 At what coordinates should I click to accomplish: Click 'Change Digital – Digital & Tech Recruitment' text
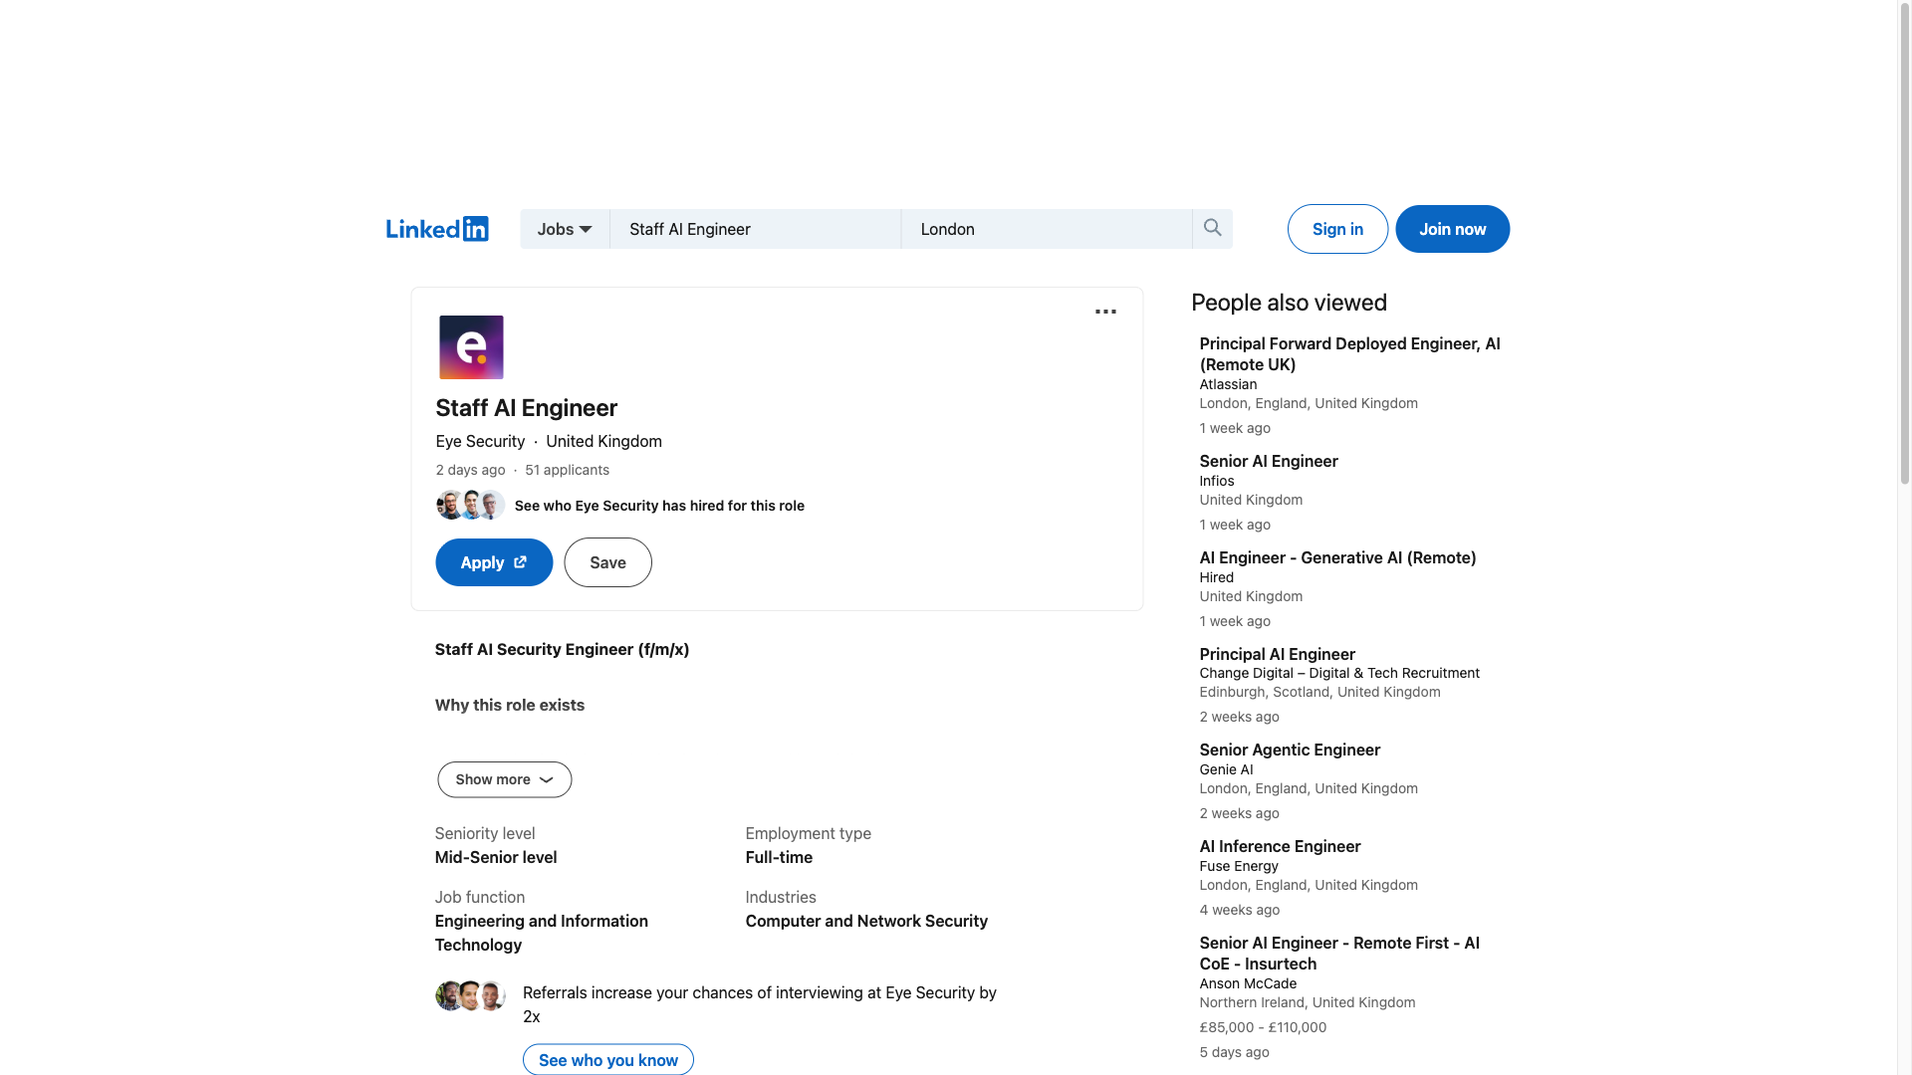click(x=1339, y=673)
